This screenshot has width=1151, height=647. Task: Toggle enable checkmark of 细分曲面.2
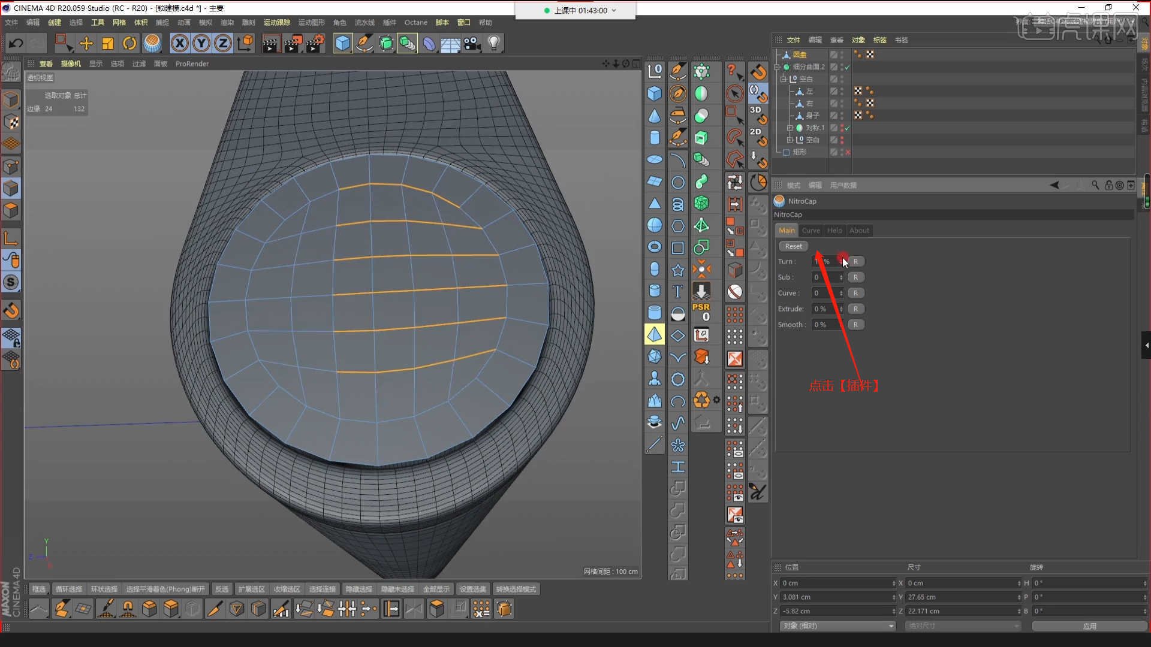pyautogui.click(x=847, y=67)
